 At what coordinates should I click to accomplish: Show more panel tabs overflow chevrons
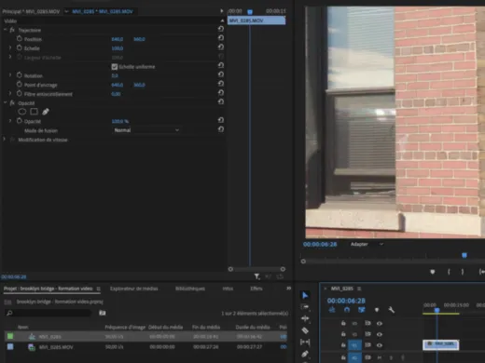tap(288, 289)
